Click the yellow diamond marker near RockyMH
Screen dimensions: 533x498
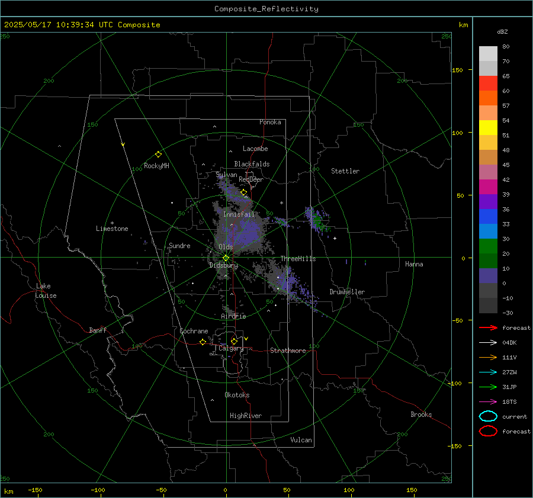click(158, 155)
